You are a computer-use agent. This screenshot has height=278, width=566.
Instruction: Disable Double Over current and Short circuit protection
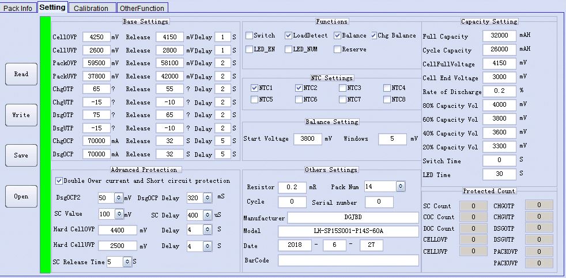pyautogui.click(x=59, y=181)
